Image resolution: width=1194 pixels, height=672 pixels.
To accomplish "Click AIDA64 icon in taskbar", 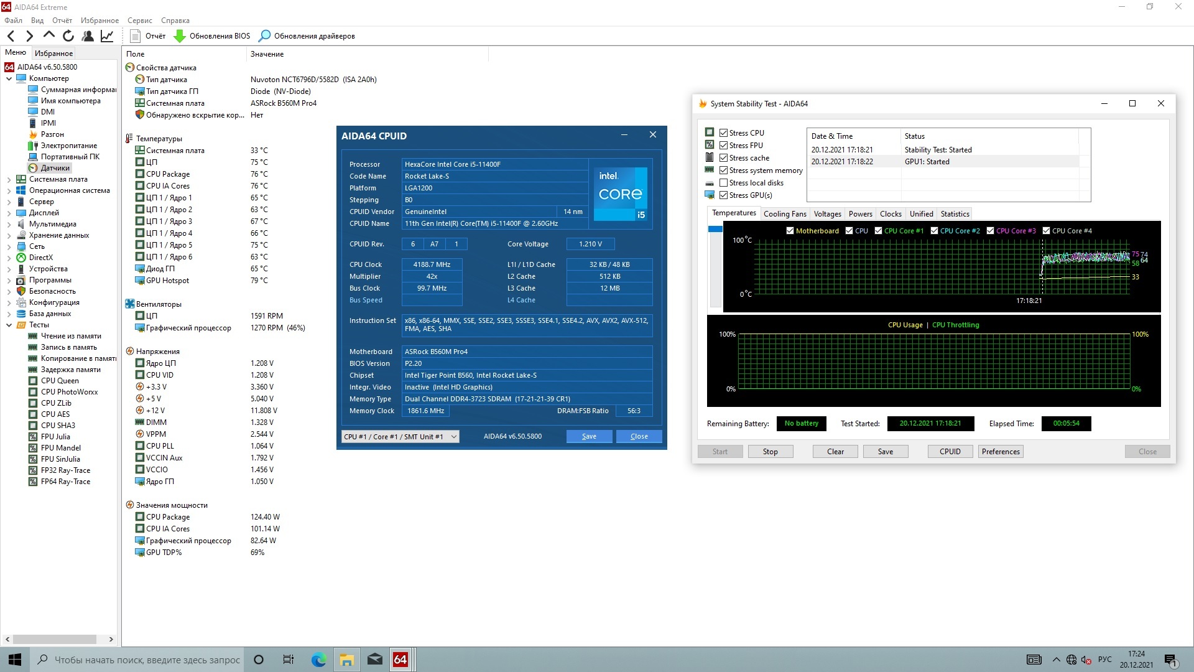I will [401, 660].
